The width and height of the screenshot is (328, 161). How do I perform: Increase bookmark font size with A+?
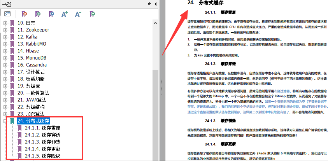coord(65,14)
